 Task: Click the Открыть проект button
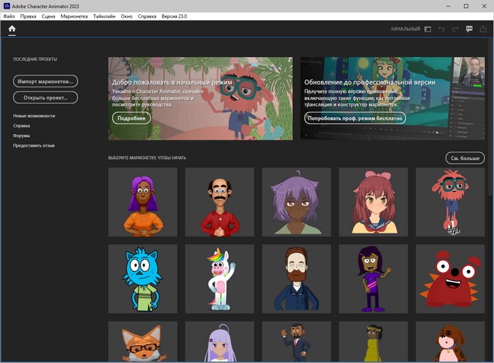tap(45, 97)
